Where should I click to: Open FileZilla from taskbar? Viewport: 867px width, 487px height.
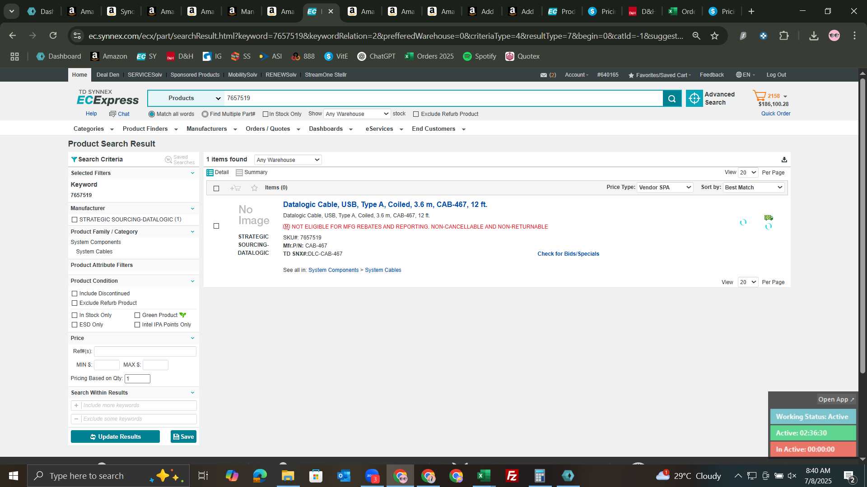click(512, 476)
